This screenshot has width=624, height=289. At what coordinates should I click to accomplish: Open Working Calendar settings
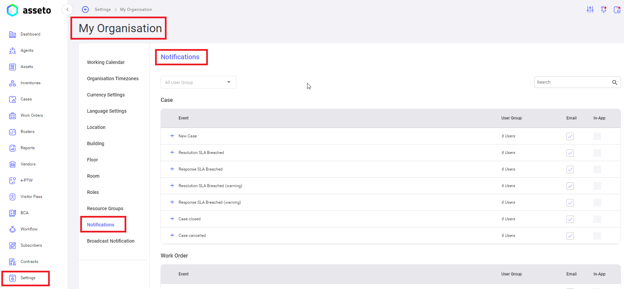[106, 62]
